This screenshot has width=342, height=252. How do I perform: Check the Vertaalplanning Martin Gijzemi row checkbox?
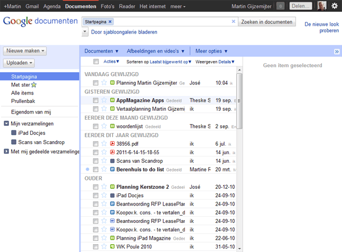(96, 109)
